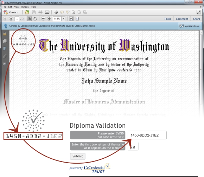Viewport: 204px width, 177px height.
Task: Open the Create dropdown arrow
Action: pos(18,12)
